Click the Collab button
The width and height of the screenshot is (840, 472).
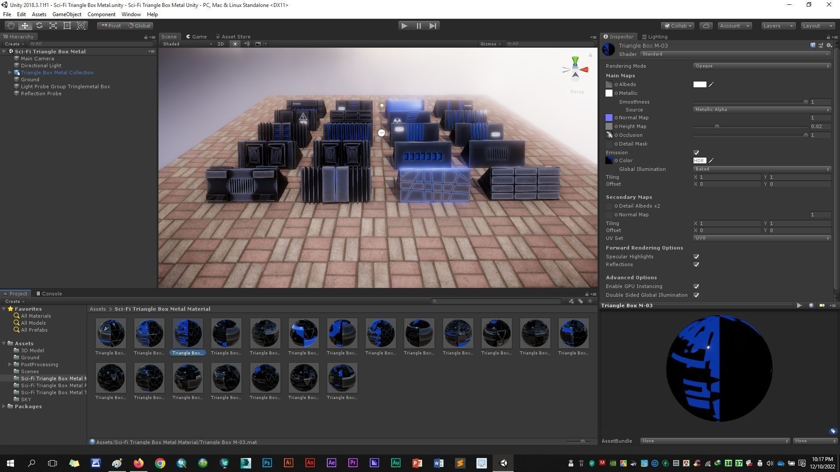[x=678, y=26]
